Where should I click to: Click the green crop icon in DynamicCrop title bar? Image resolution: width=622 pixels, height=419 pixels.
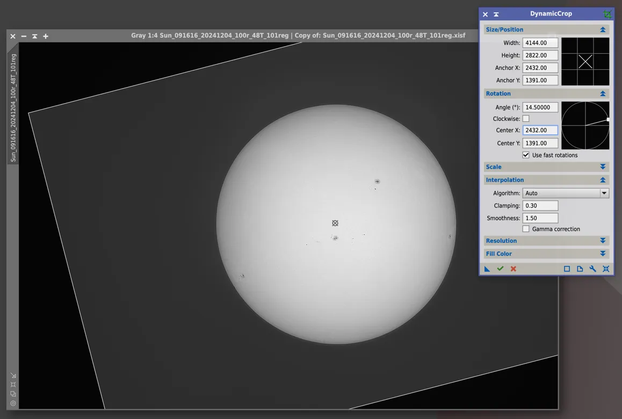[607, 15]
